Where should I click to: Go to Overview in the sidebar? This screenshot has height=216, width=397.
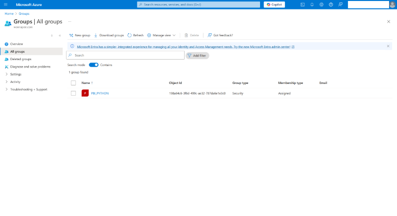16,44
